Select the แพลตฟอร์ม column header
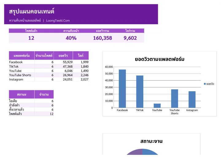The width and height of the screenshot is (221, 159). coord(22,56)
